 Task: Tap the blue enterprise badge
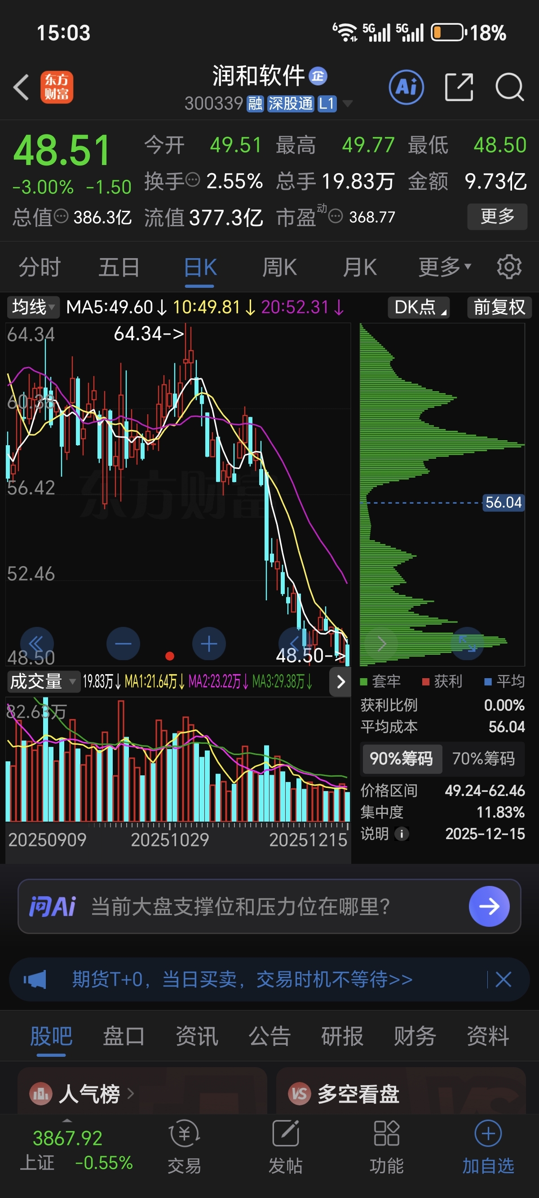pyautogui.click(x=318, y=76)
